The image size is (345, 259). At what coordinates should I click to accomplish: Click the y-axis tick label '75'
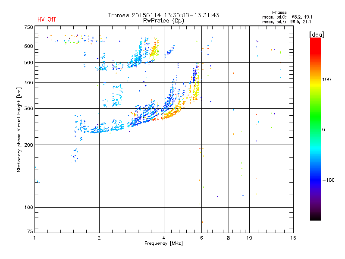(x=30, y=231)
